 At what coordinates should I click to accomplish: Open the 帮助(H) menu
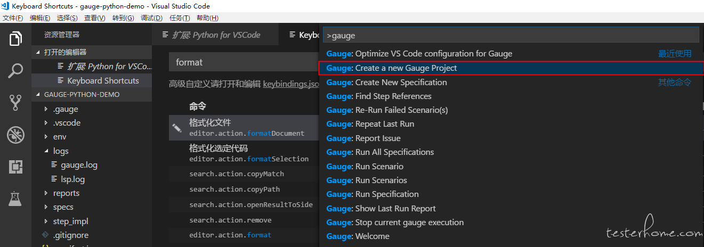pos(207,18)
